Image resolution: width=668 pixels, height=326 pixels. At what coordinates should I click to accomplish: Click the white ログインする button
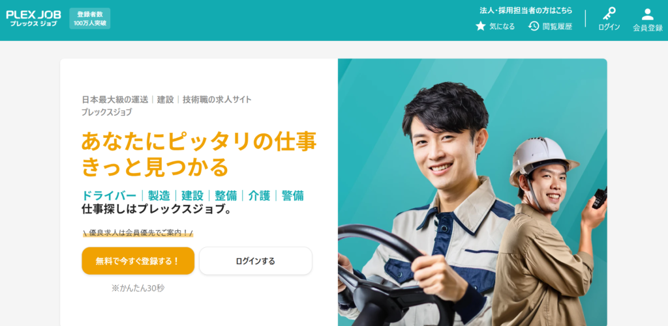pos(256,261)
